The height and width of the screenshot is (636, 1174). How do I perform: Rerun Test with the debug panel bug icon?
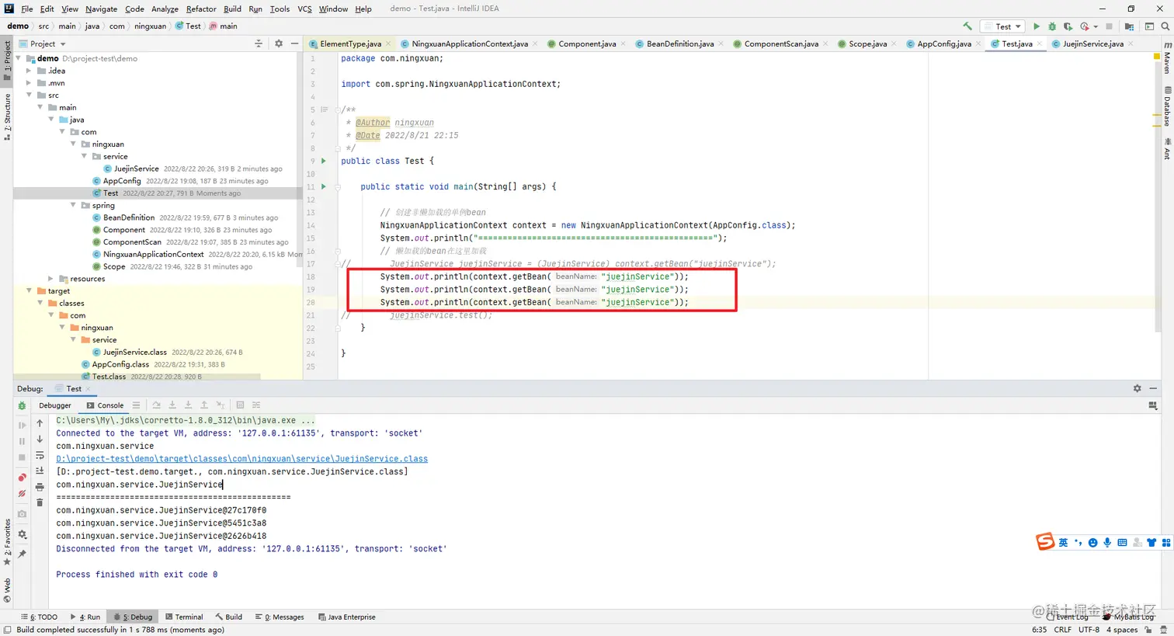pos(22,405)
